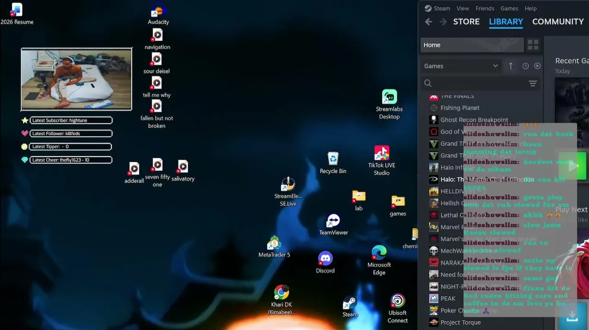Image resolution: width=589 pixels, height=330 pixels.
Task: Select the tell me why media file
Action: click(157, 88)
